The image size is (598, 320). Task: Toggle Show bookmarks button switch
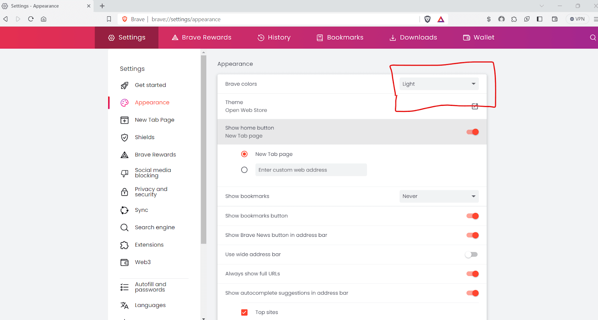point(472,216)
